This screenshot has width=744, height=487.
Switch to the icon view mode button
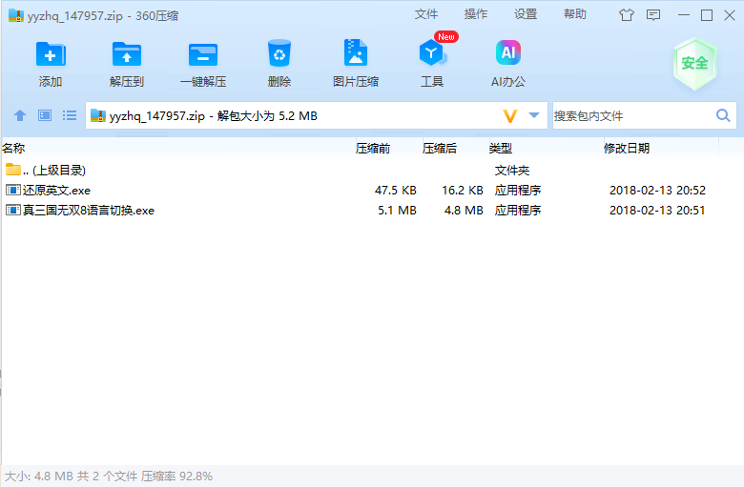[x=45, y=115]
